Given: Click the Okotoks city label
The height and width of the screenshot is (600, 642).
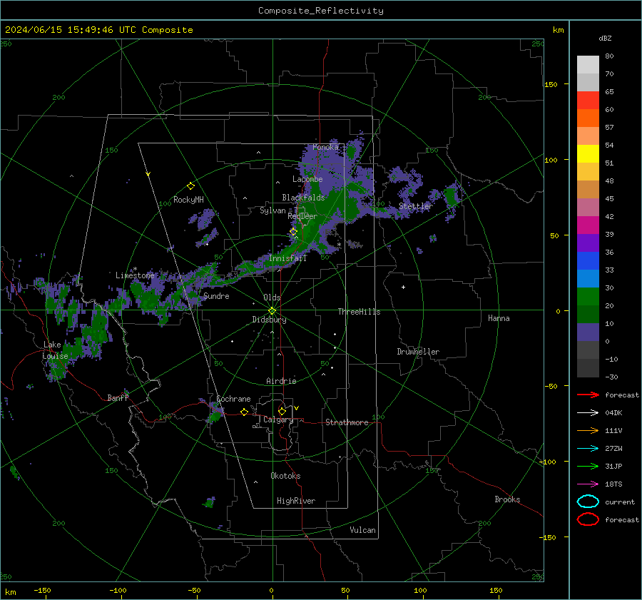Looking at the screenshot, I should (x=285, y=476).
